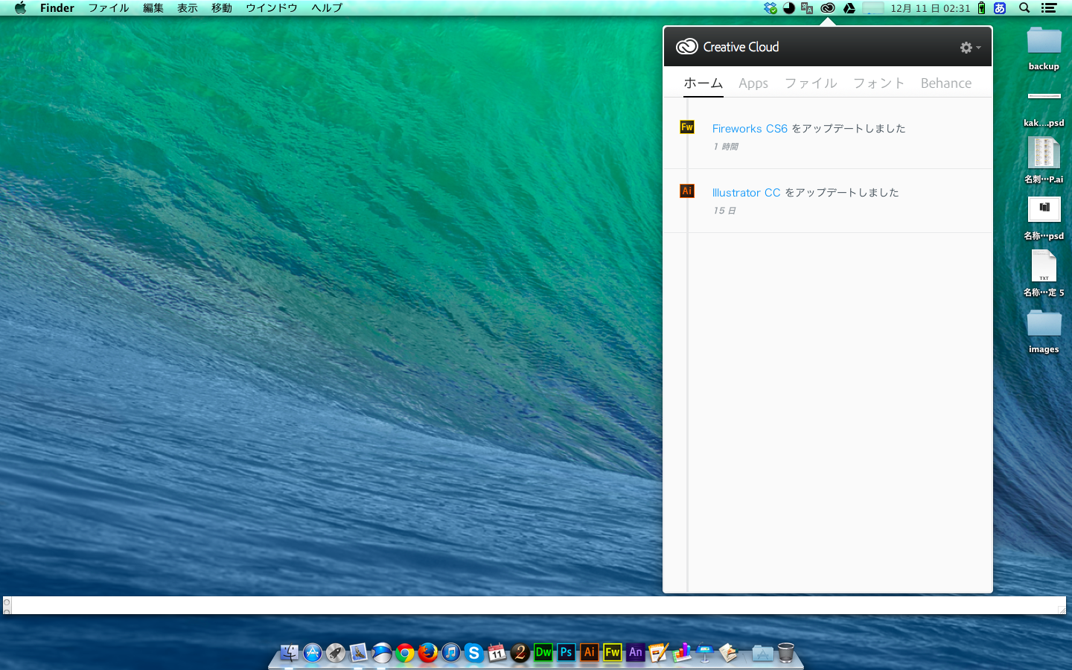Image resolution: width=1072 pixels, height=670 pixels.
Task: Open the Creative Cloud gear settings menu
Action: pos(969,47)
